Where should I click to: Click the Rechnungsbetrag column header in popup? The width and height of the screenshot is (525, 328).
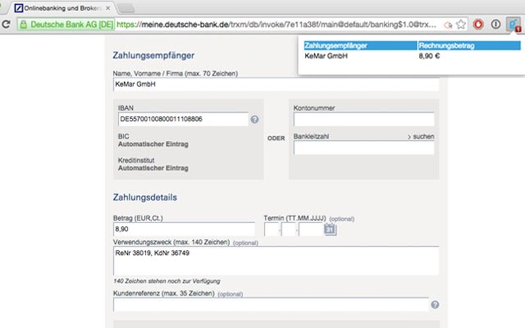click(x=469, y=46)
